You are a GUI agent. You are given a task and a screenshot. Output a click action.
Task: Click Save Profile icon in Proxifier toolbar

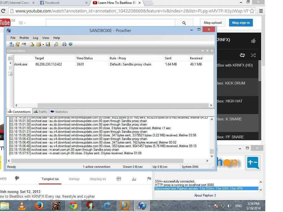tap(48, 44)
